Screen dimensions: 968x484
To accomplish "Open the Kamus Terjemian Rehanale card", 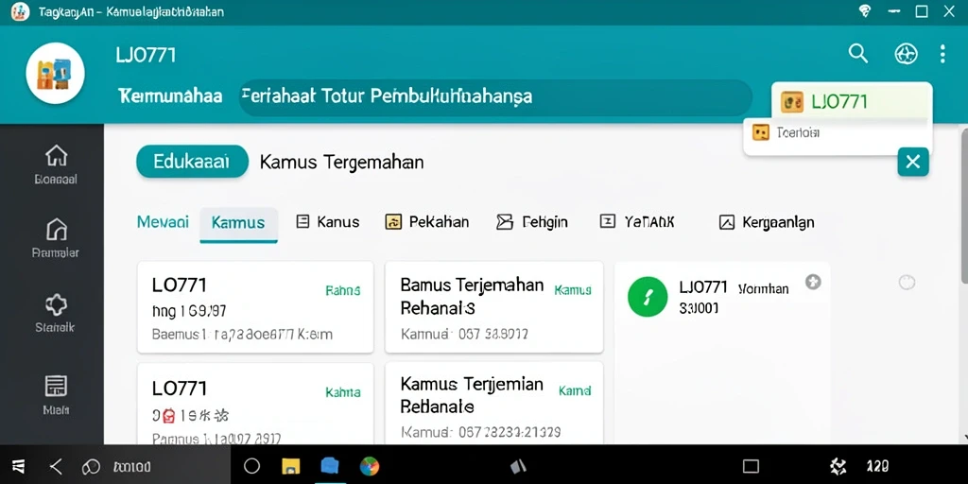I will pyautogui.click(x=493, y=404).
